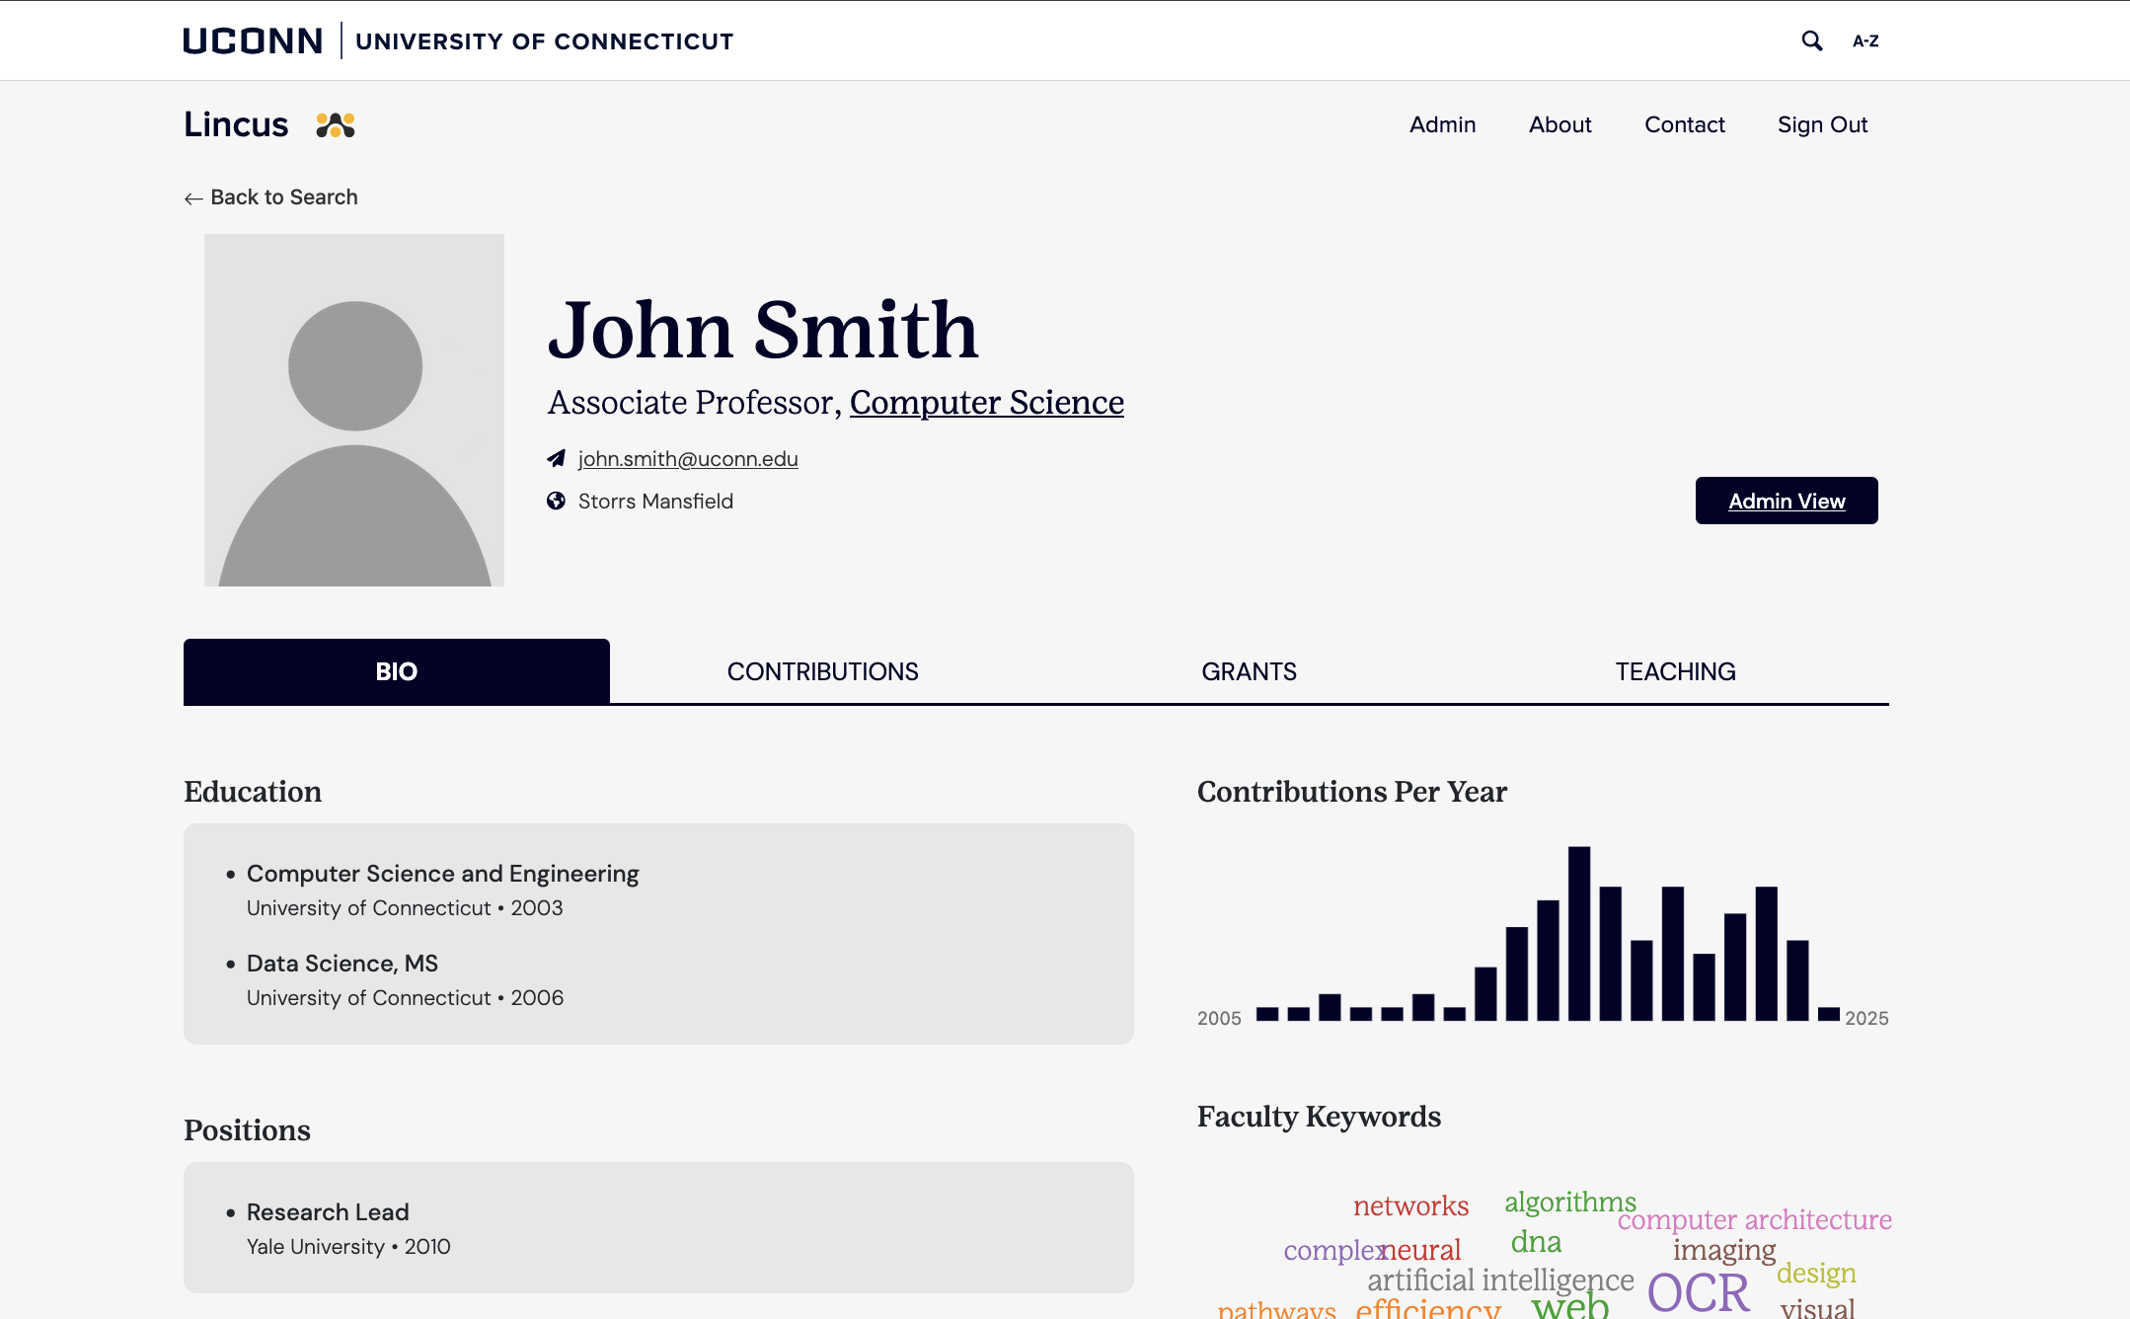The height and width of the screenshot is (1319, 2130).
Task: Follow the Computer Science department link
Action: pos(986,402)
